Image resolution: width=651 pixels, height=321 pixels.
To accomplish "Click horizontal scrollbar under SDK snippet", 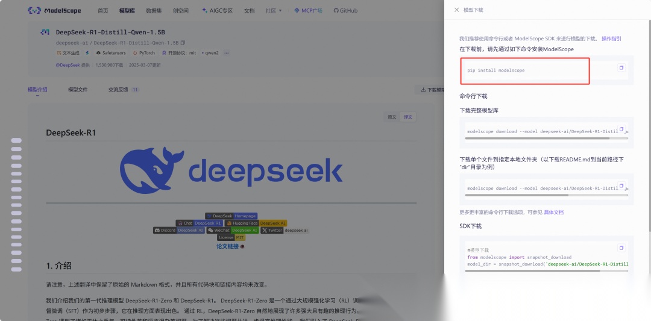I will click(x=532, y=271).
